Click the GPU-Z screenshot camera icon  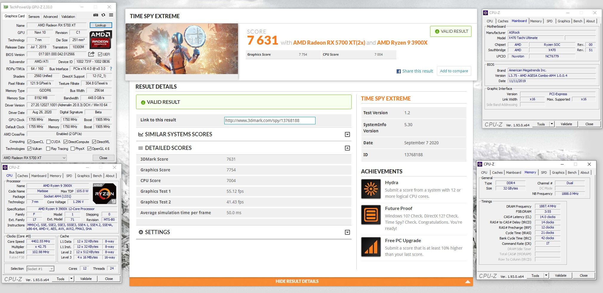pos(95,15)
